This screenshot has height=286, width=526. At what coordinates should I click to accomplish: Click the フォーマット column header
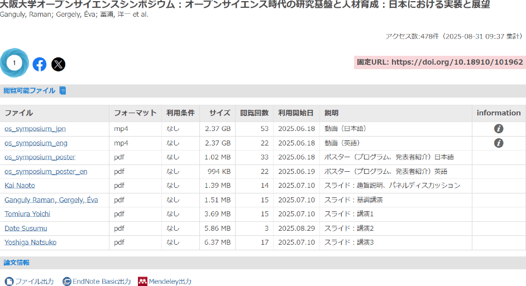pyautogui.click(x=135, y=113)
